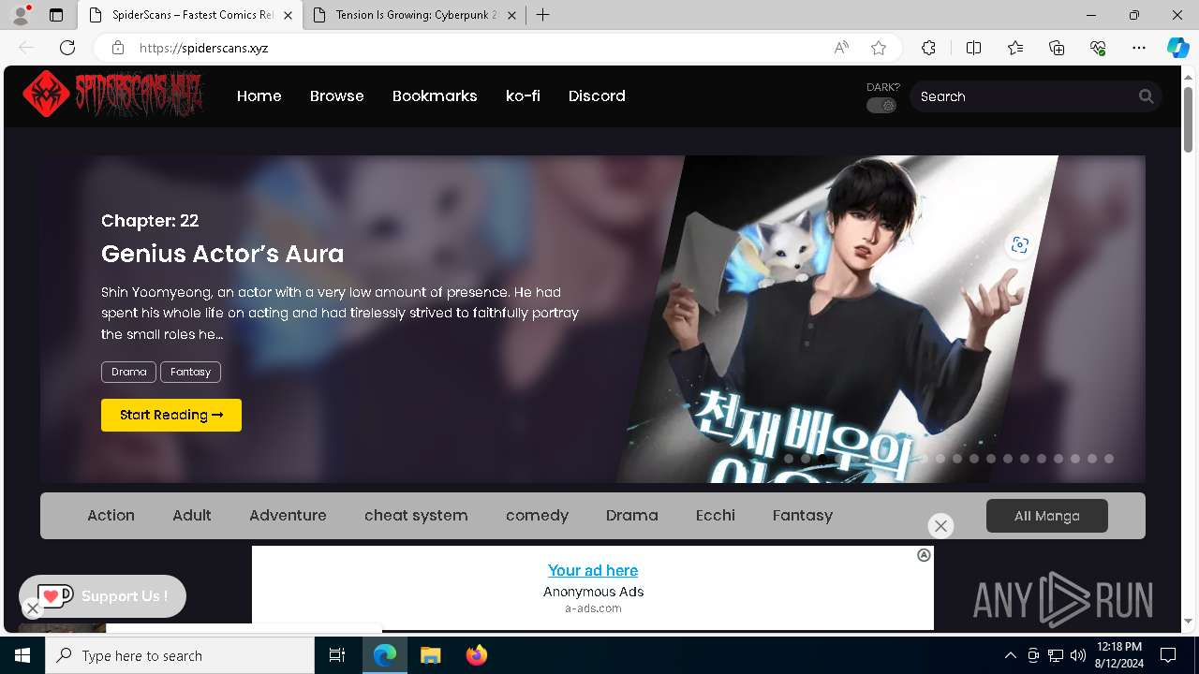The width and height of the screenshot is (1199, 674).
Task: Select the comedy genre tab
Action: coord(537,516)
